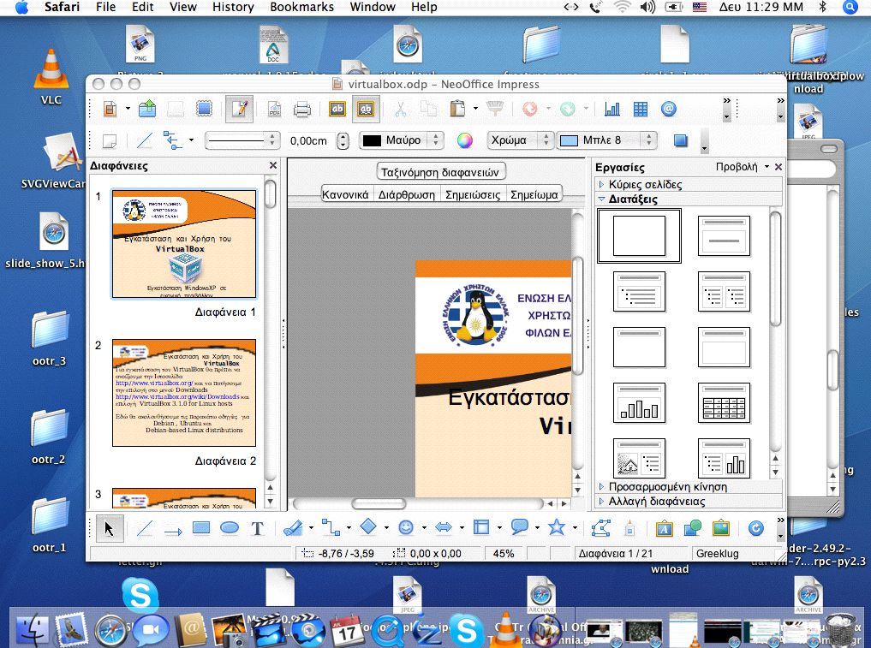Export directly as PDF icon
Image resolution: width=871 pixels, height=648 pixels.
pos(274,109)
